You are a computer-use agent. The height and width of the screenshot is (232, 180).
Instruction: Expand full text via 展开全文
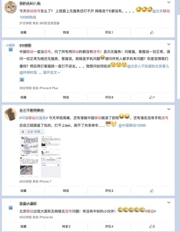tap(51, 73)
